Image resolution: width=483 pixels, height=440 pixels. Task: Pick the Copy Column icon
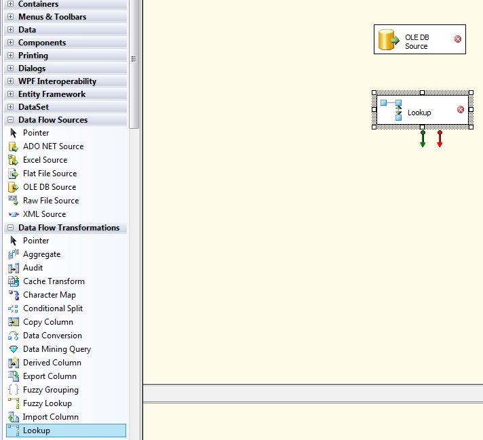(14, 322)
